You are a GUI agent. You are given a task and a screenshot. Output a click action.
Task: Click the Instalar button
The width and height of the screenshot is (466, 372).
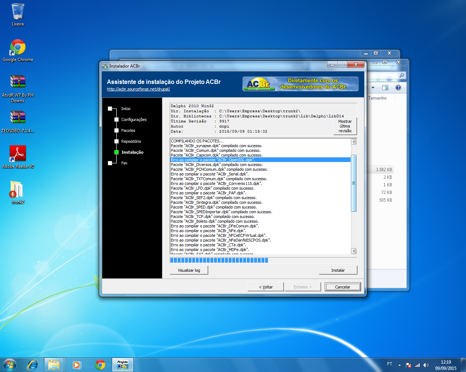click(x=338, y=270)
